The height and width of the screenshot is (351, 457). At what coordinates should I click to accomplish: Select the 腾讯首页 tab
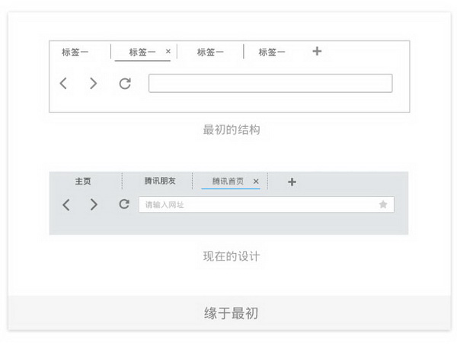tap(228, 181)
